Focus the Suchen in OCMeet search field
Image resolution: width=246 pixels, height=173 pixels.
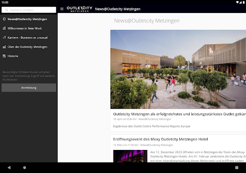click(x=29, y=10)
